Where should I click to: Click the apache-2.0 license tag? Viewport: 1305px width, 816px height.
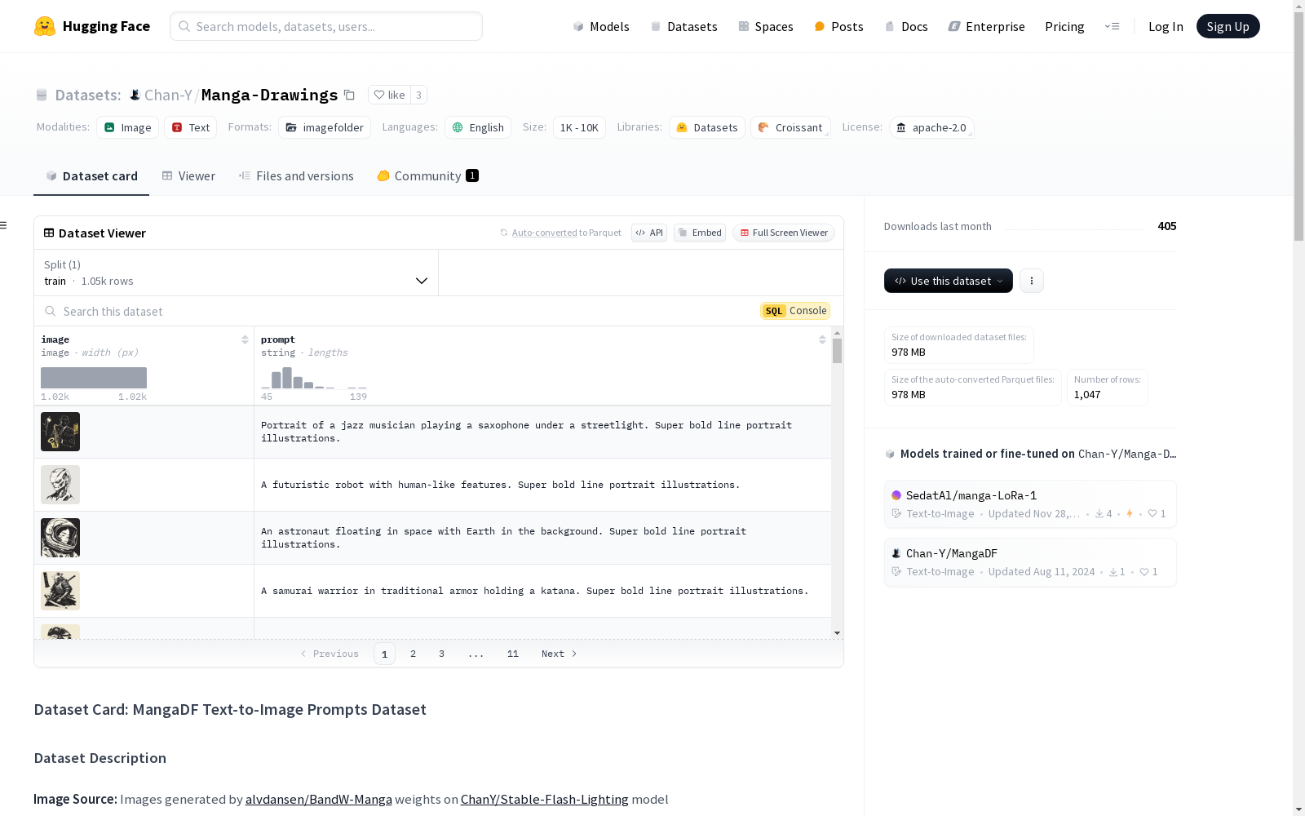pyautogui.click(x=931, y=127)
